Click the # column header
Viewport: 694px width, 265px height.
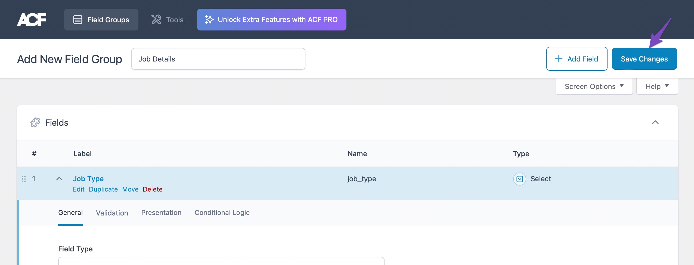coord(34,154)
